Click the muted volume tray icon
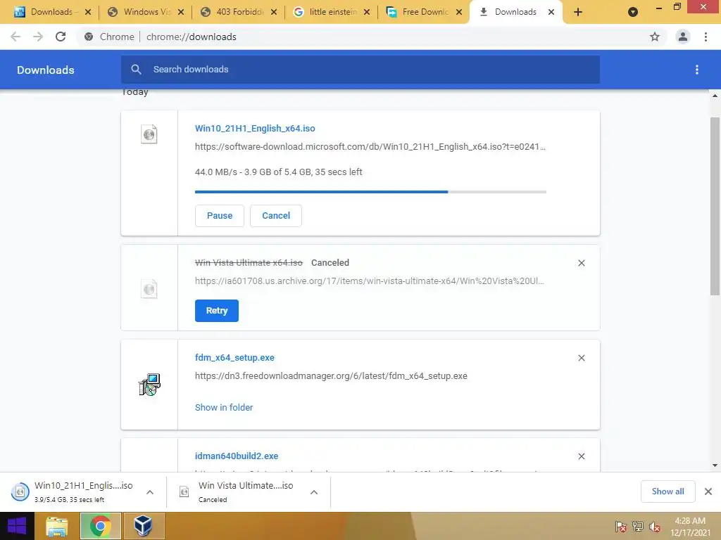This screenshot has height=540, width=721. pos(655,526)
